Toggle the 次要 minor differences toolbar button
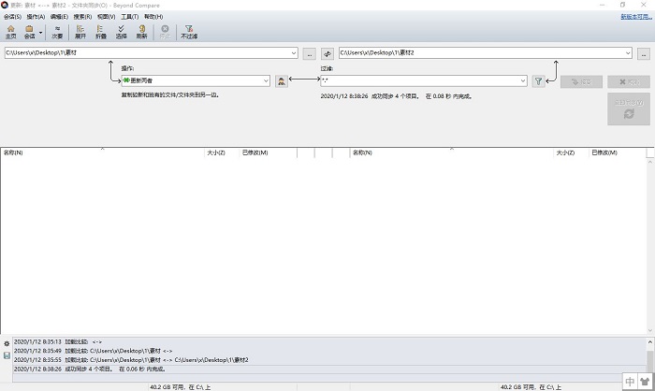655x391 pixels. [x=57, y=32]
